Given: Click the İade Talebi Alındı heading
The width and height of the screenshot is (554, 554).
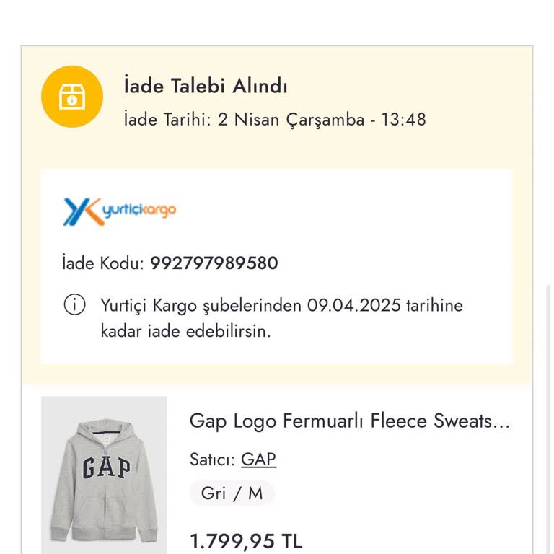Looking at the screenshot, I should (206, 87).
